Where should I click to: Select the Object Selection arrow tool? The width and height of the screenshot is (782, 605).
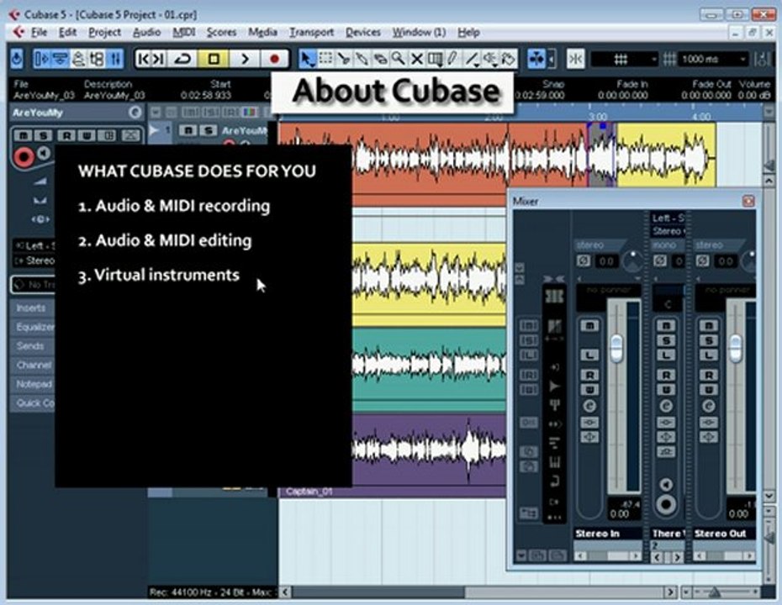[307, 60]
